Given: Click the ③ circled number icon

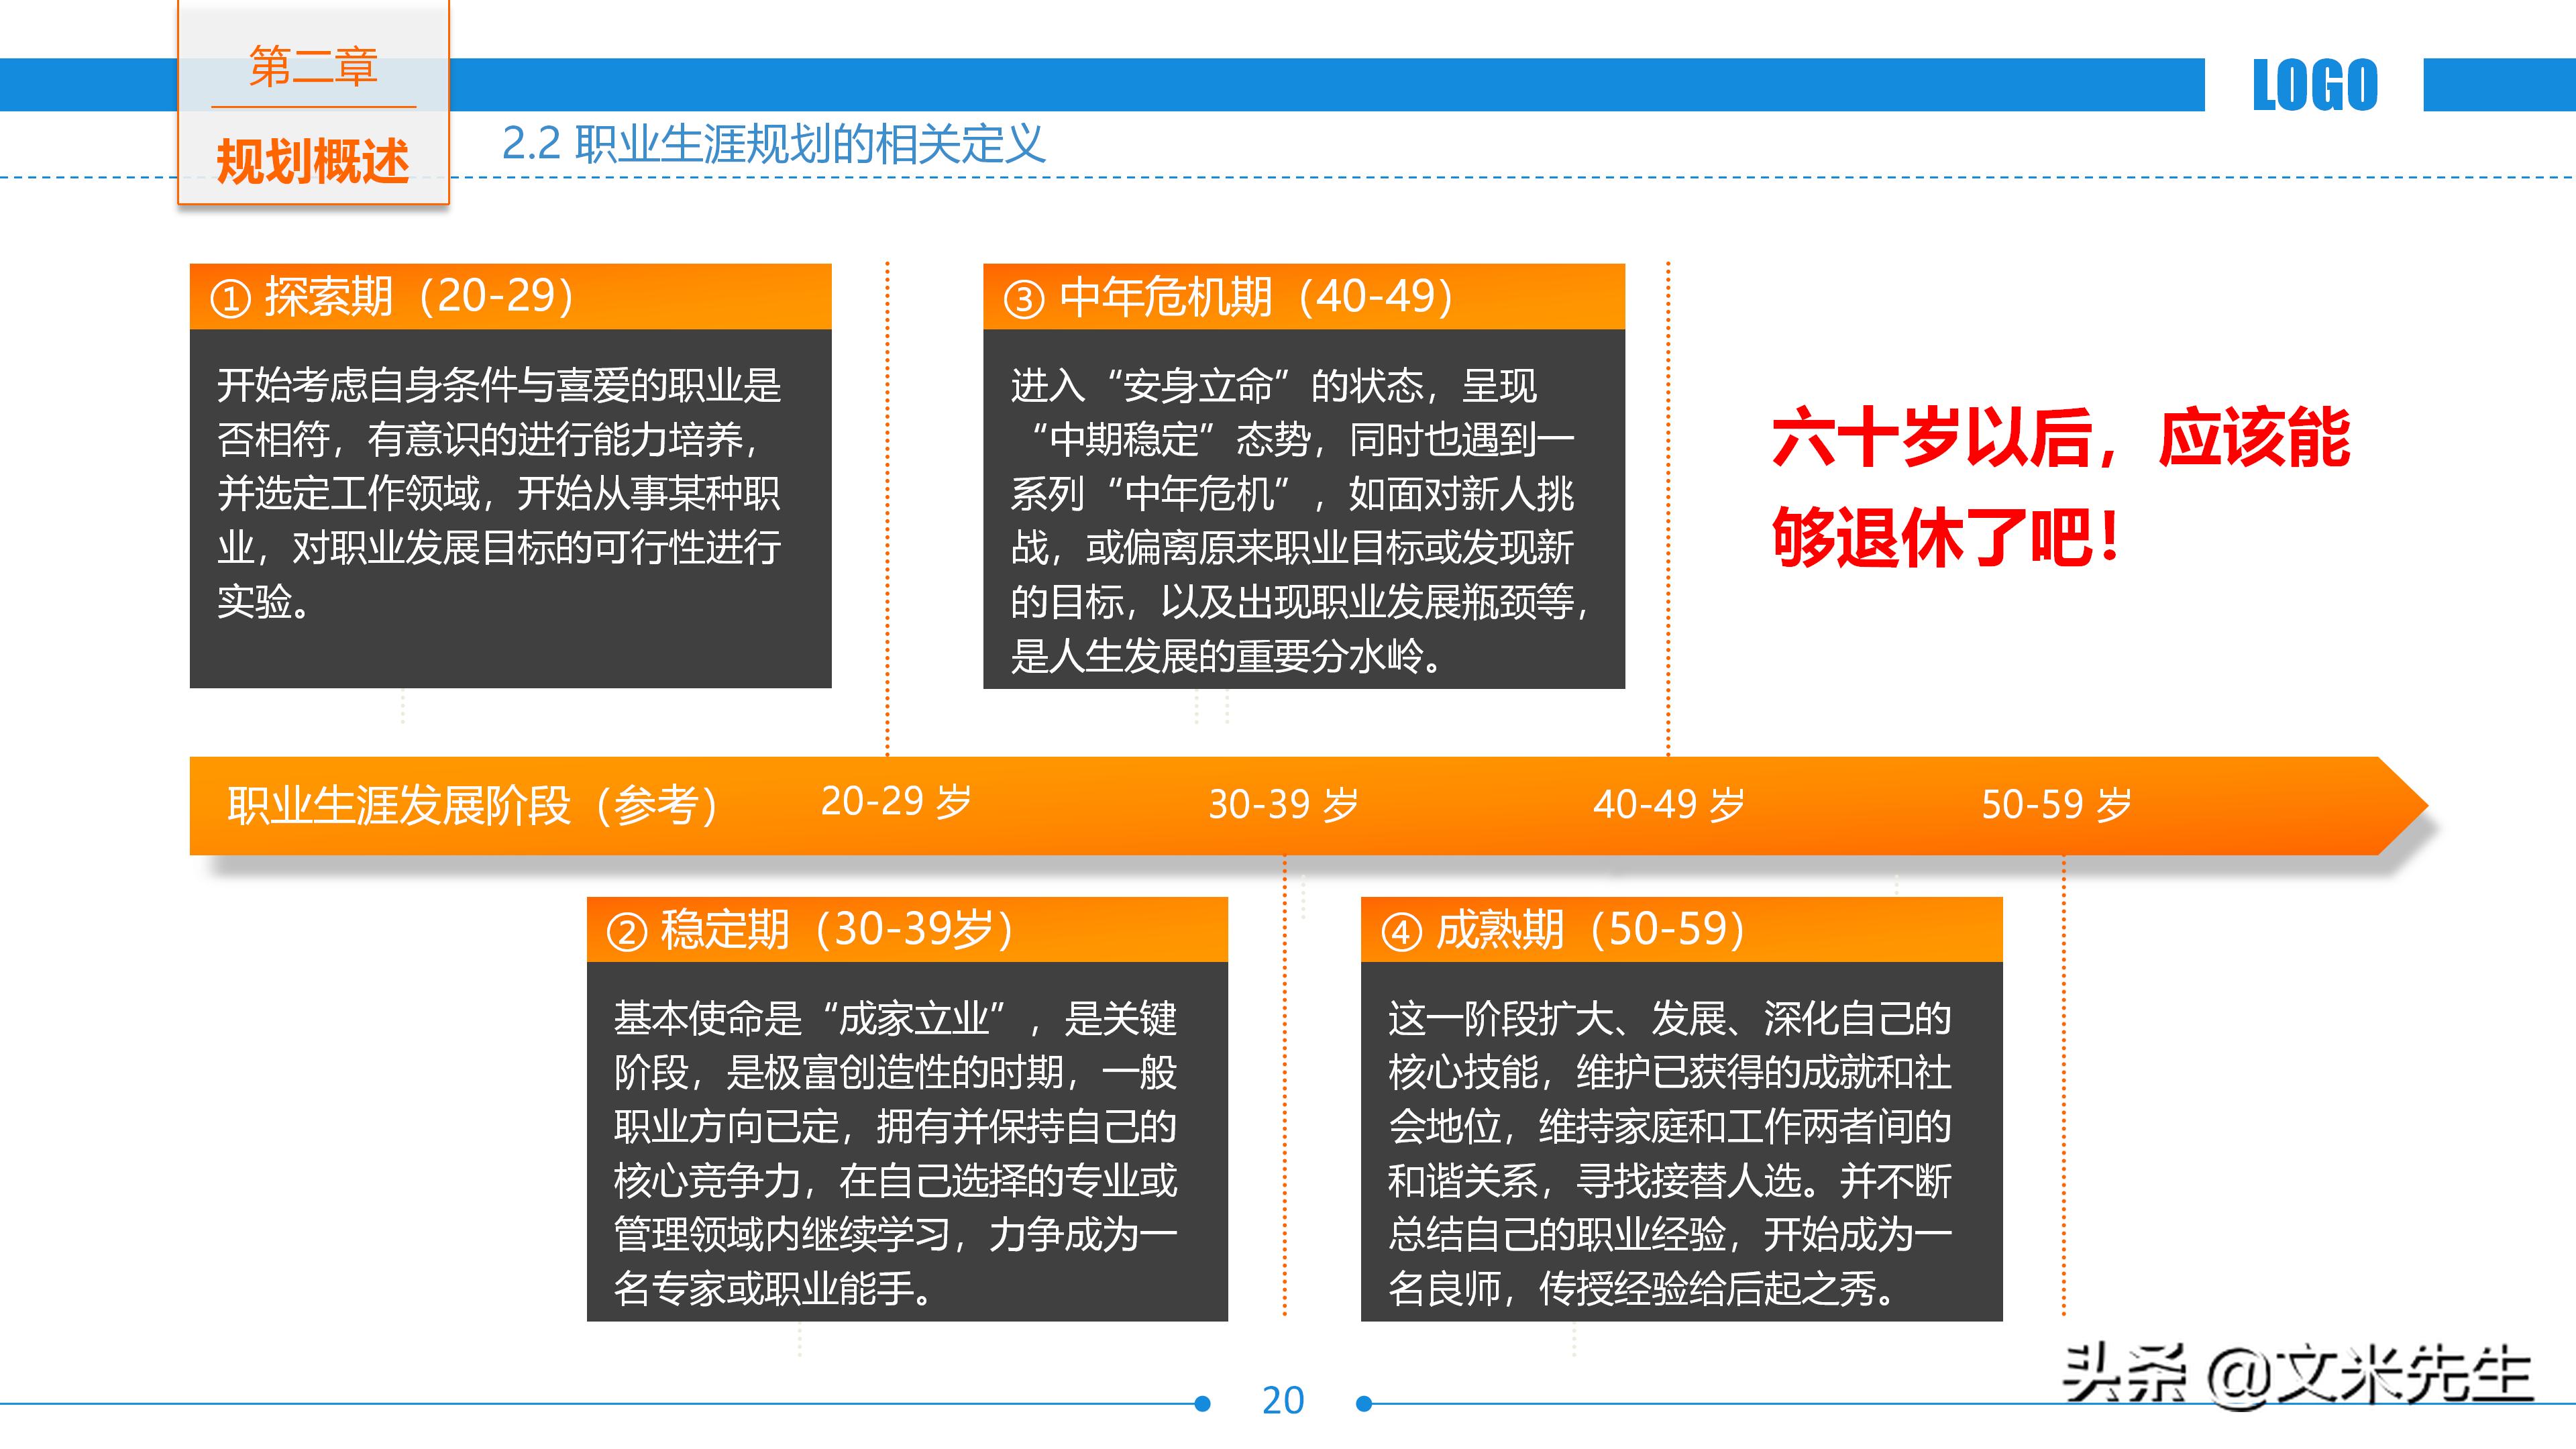Looking at the screenshot, I should tap(1023, 297).
